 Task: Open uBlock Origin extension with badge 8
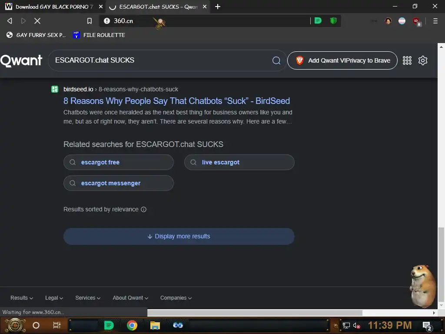pyautogui.click(x=416, y=21)
